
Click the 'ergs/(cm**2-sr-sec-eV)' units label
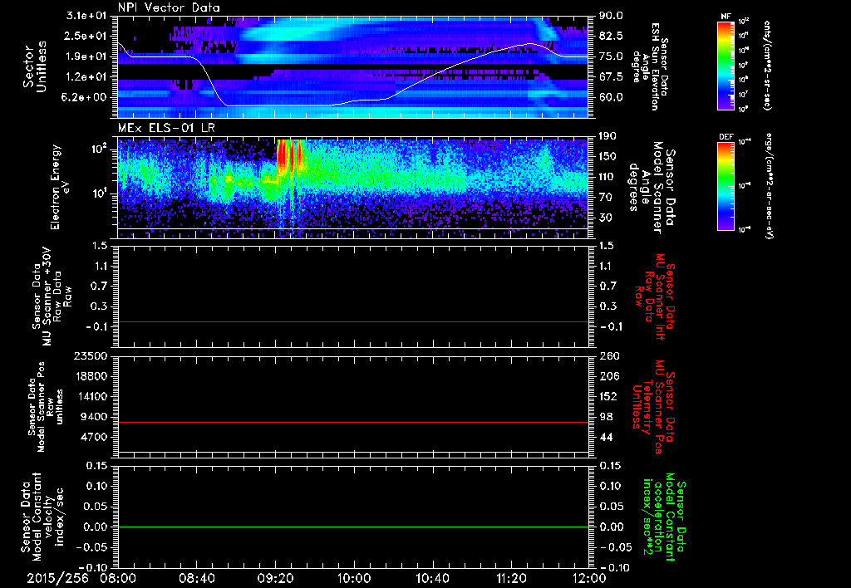point(768,186)
